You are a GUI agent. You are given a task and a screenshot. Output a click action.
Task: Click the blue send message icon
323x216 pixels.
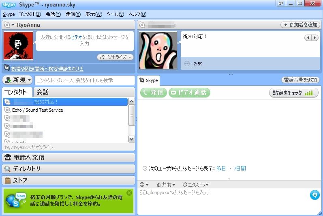click(x=315, y=195)
